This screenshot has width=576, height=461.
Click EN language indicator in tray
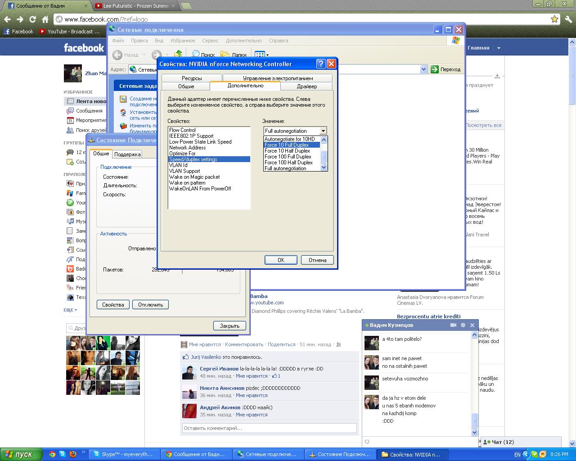tap(517, 455)
